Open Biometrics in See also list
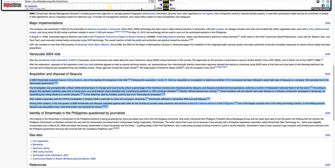335x168 pixels. (x=38, y=145)
